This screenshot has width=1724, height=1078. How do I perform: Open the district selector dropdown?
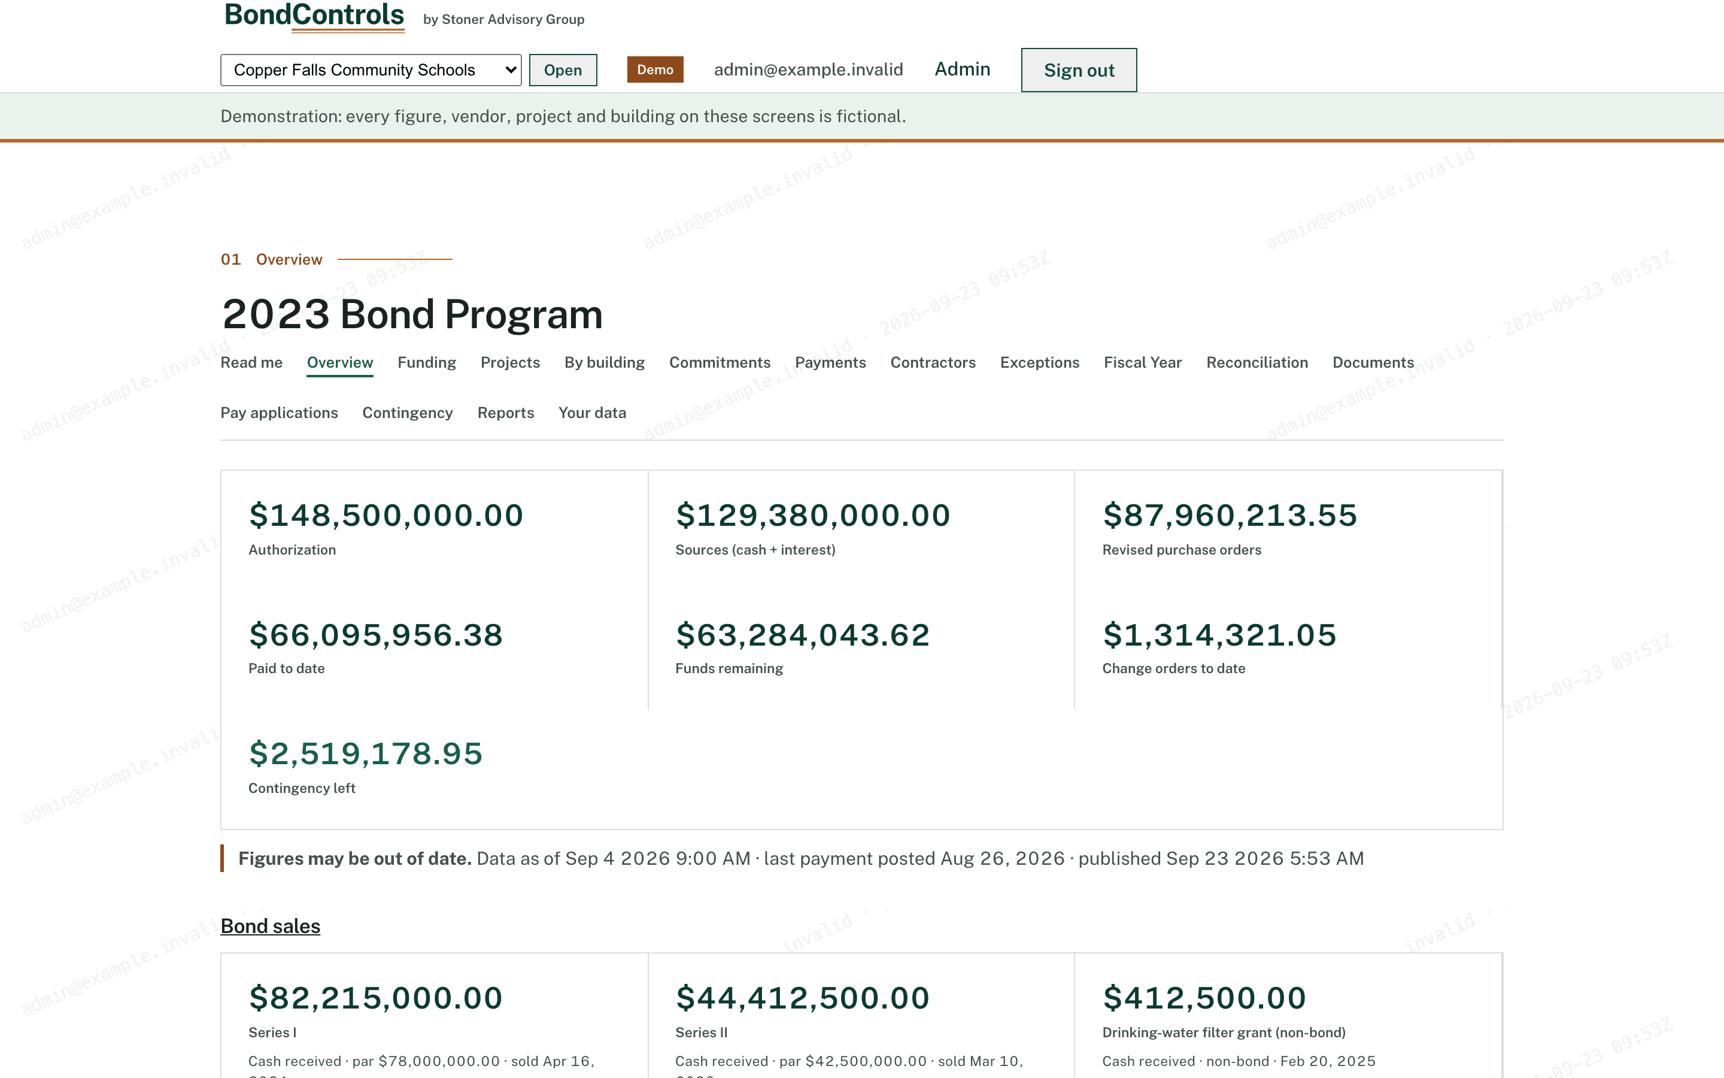(x=371, y=70)
